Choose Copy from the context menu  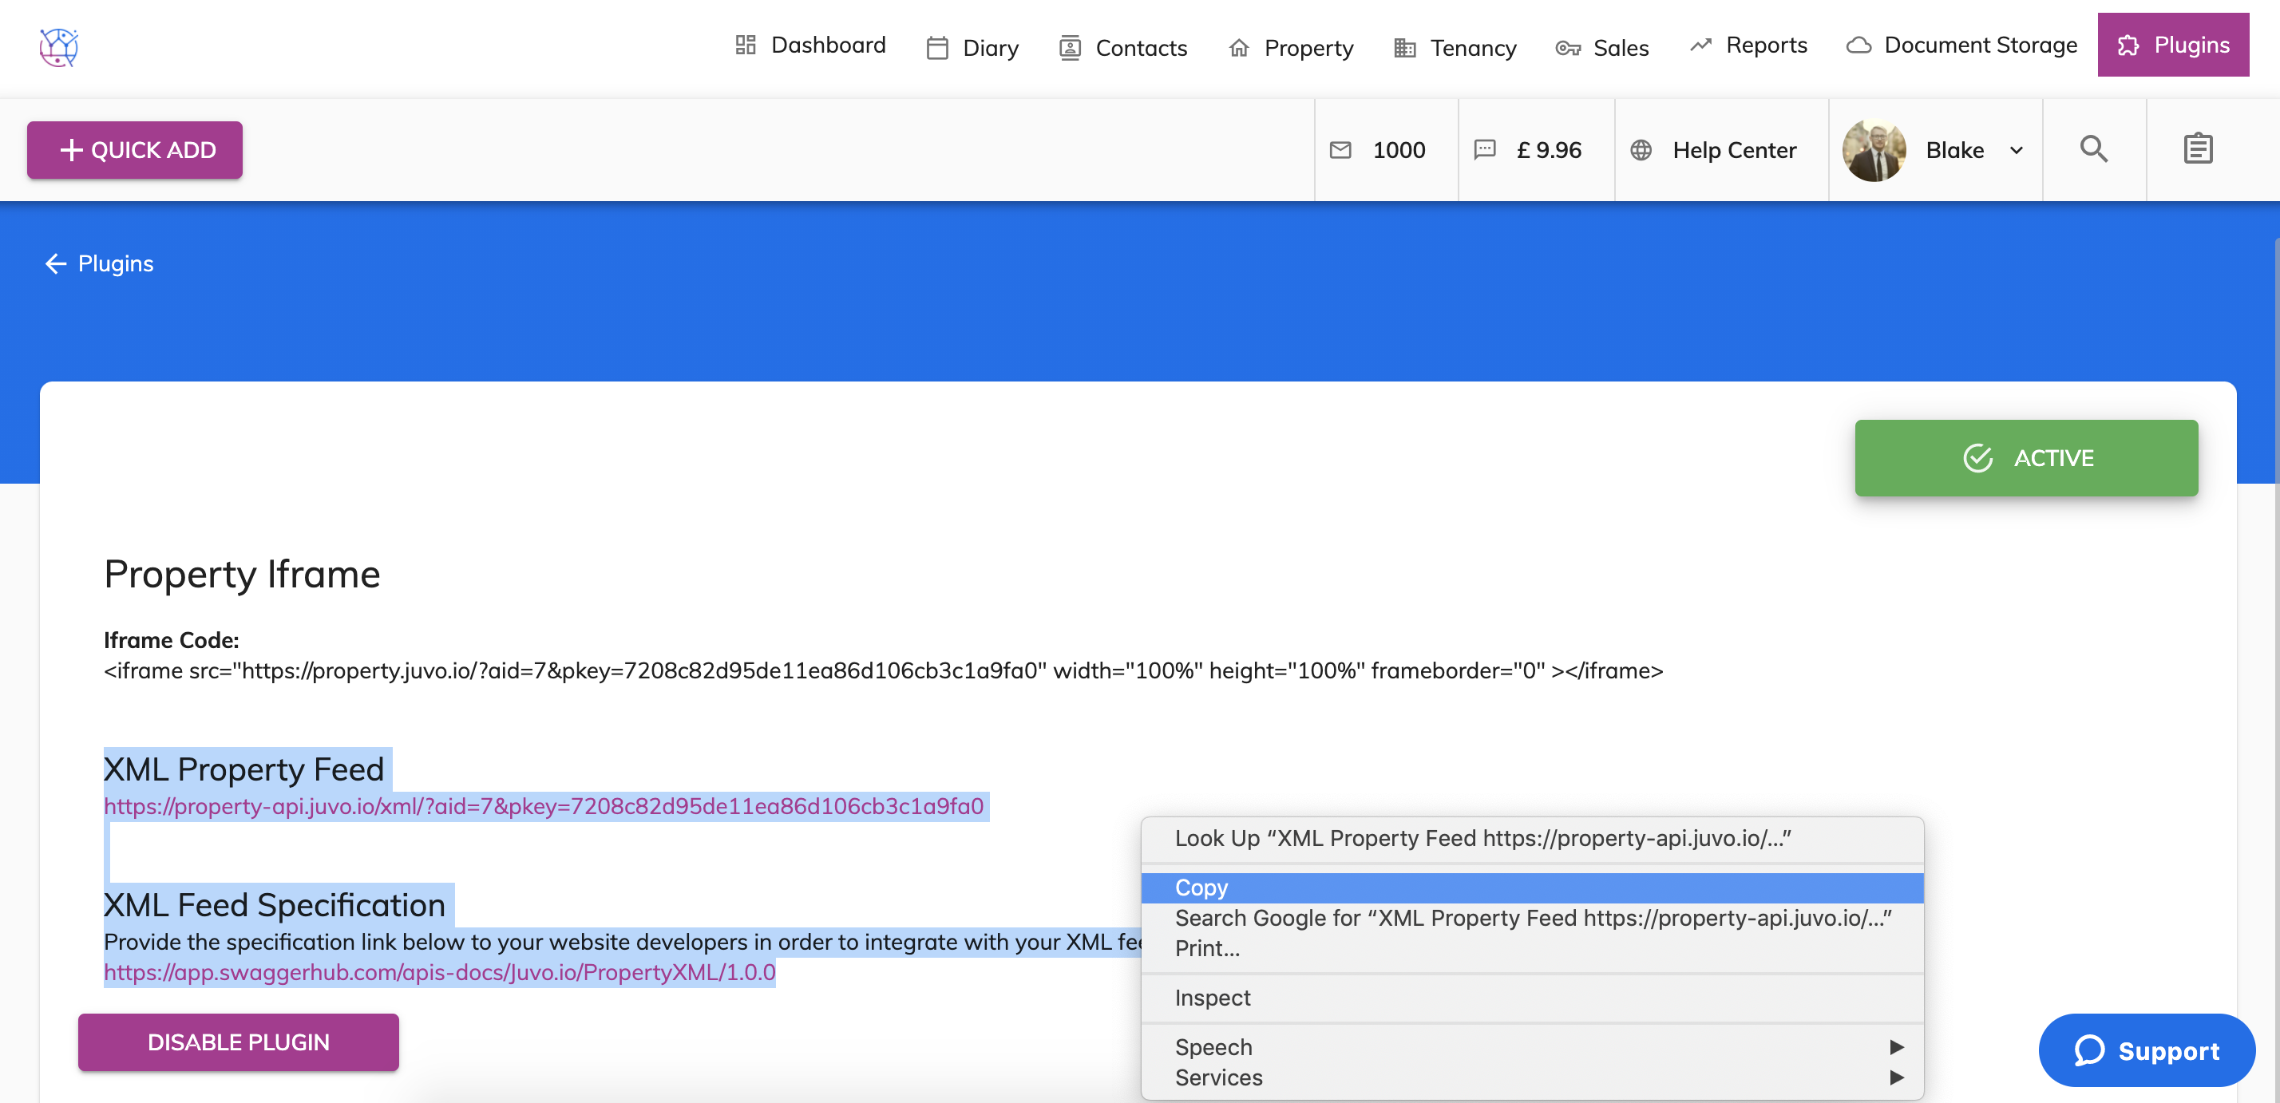[1201, 888]
